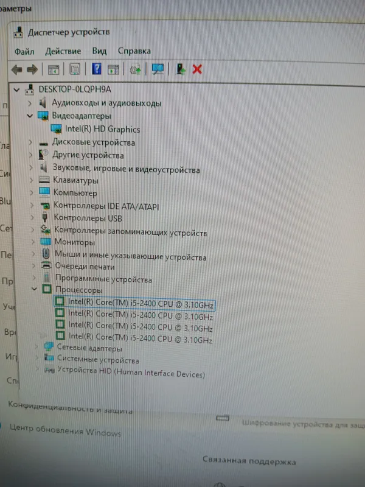The image size is (365, 487).
Task: Expand the Контроллеры IDE ATA/ATAPI node
Action: 32,205
